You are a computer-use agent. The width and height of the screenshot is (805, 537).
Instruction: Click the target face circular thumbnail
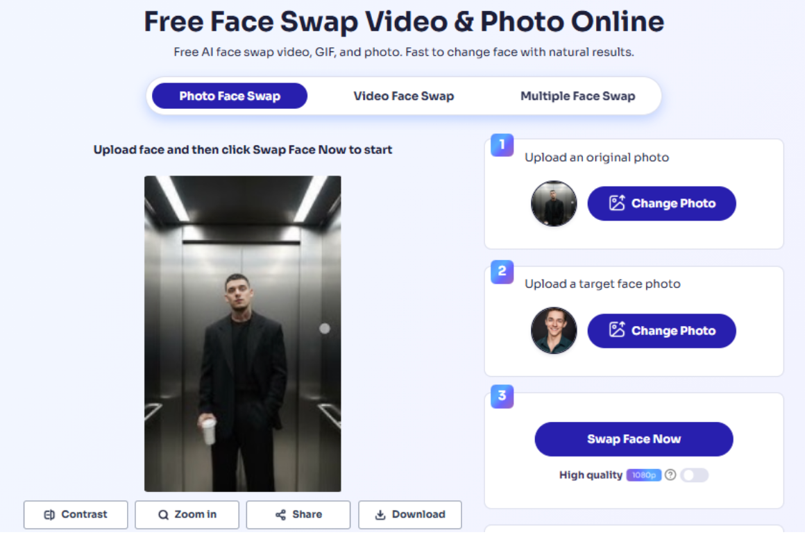(554, 331)
